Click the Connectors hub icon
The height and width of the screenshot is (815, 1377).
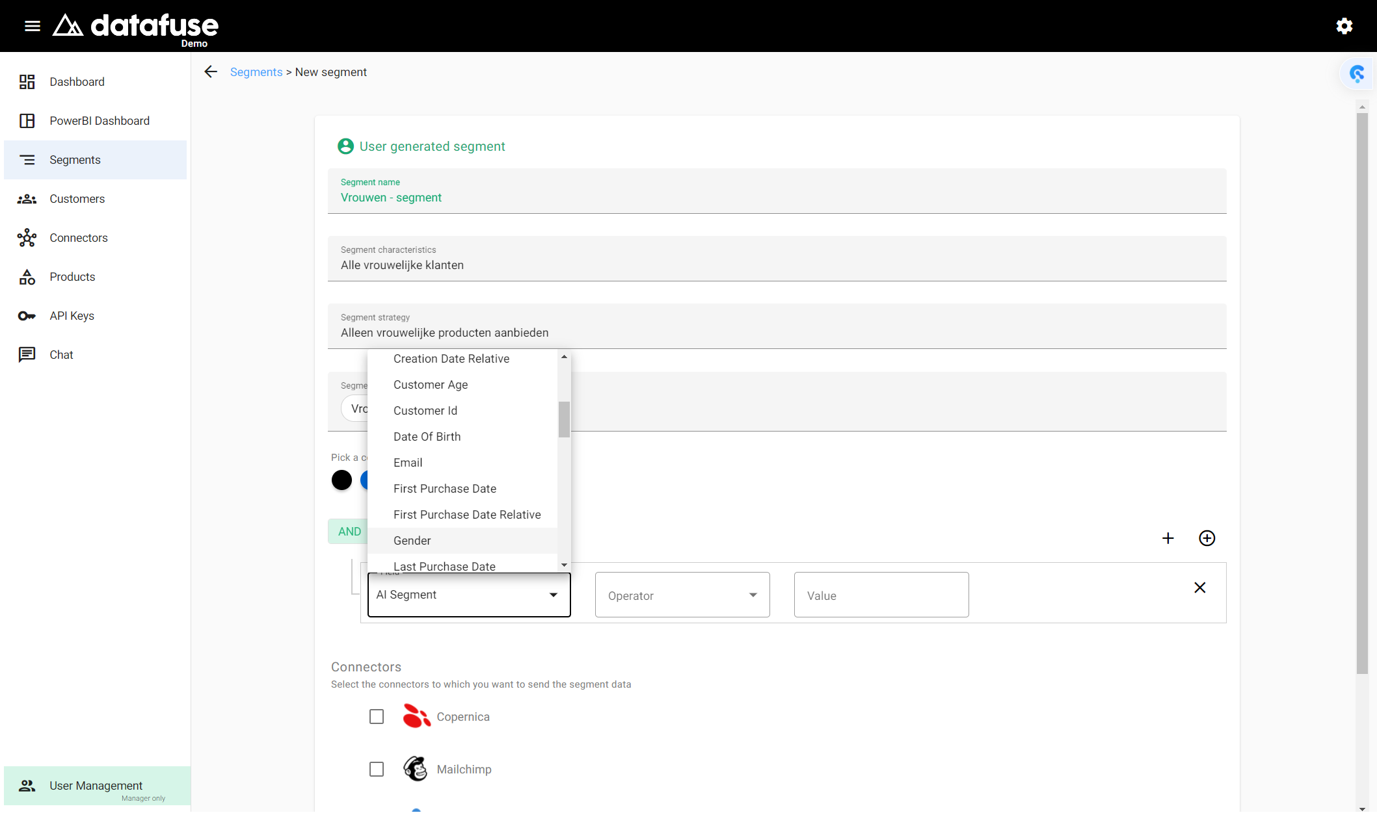pos(27,238)
